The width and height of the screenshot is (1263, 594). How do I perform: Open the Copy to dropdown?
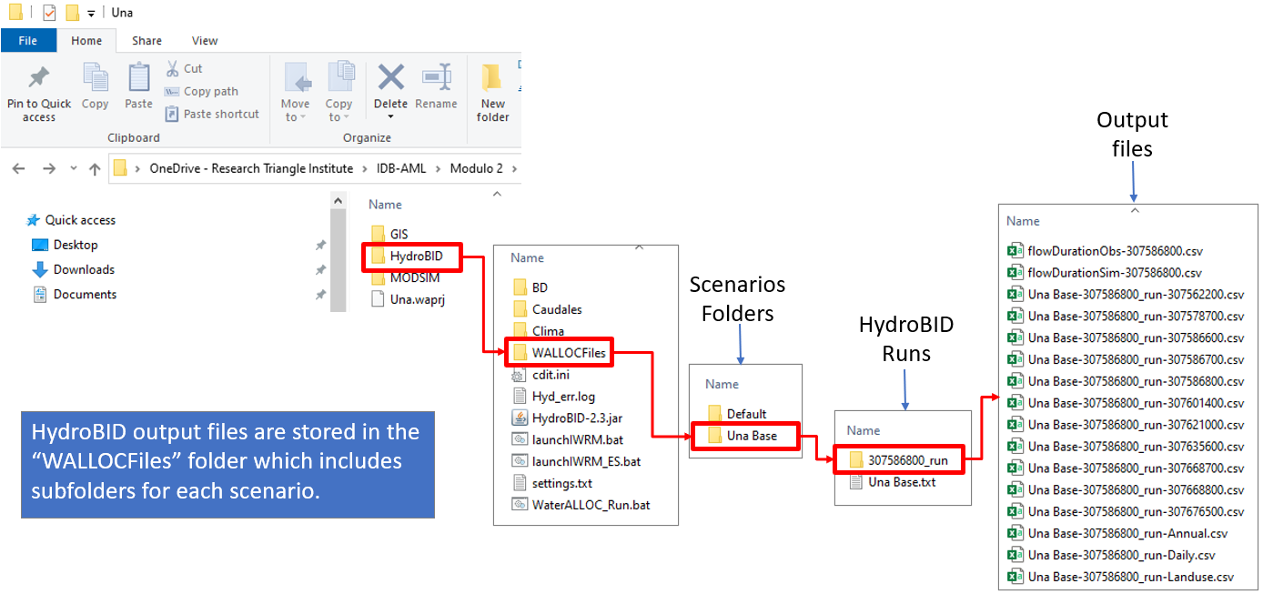338,116
